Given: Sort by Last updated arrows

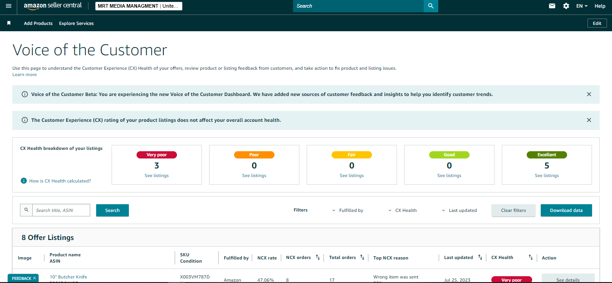Looking at the screenshot, I should [480, 258].
